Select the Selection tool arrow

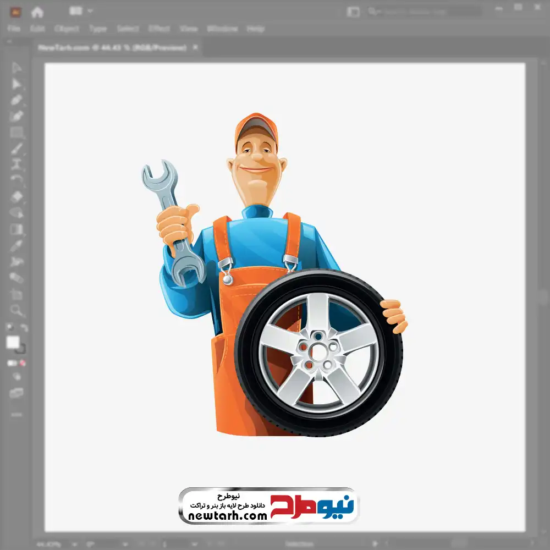point(16,68)
